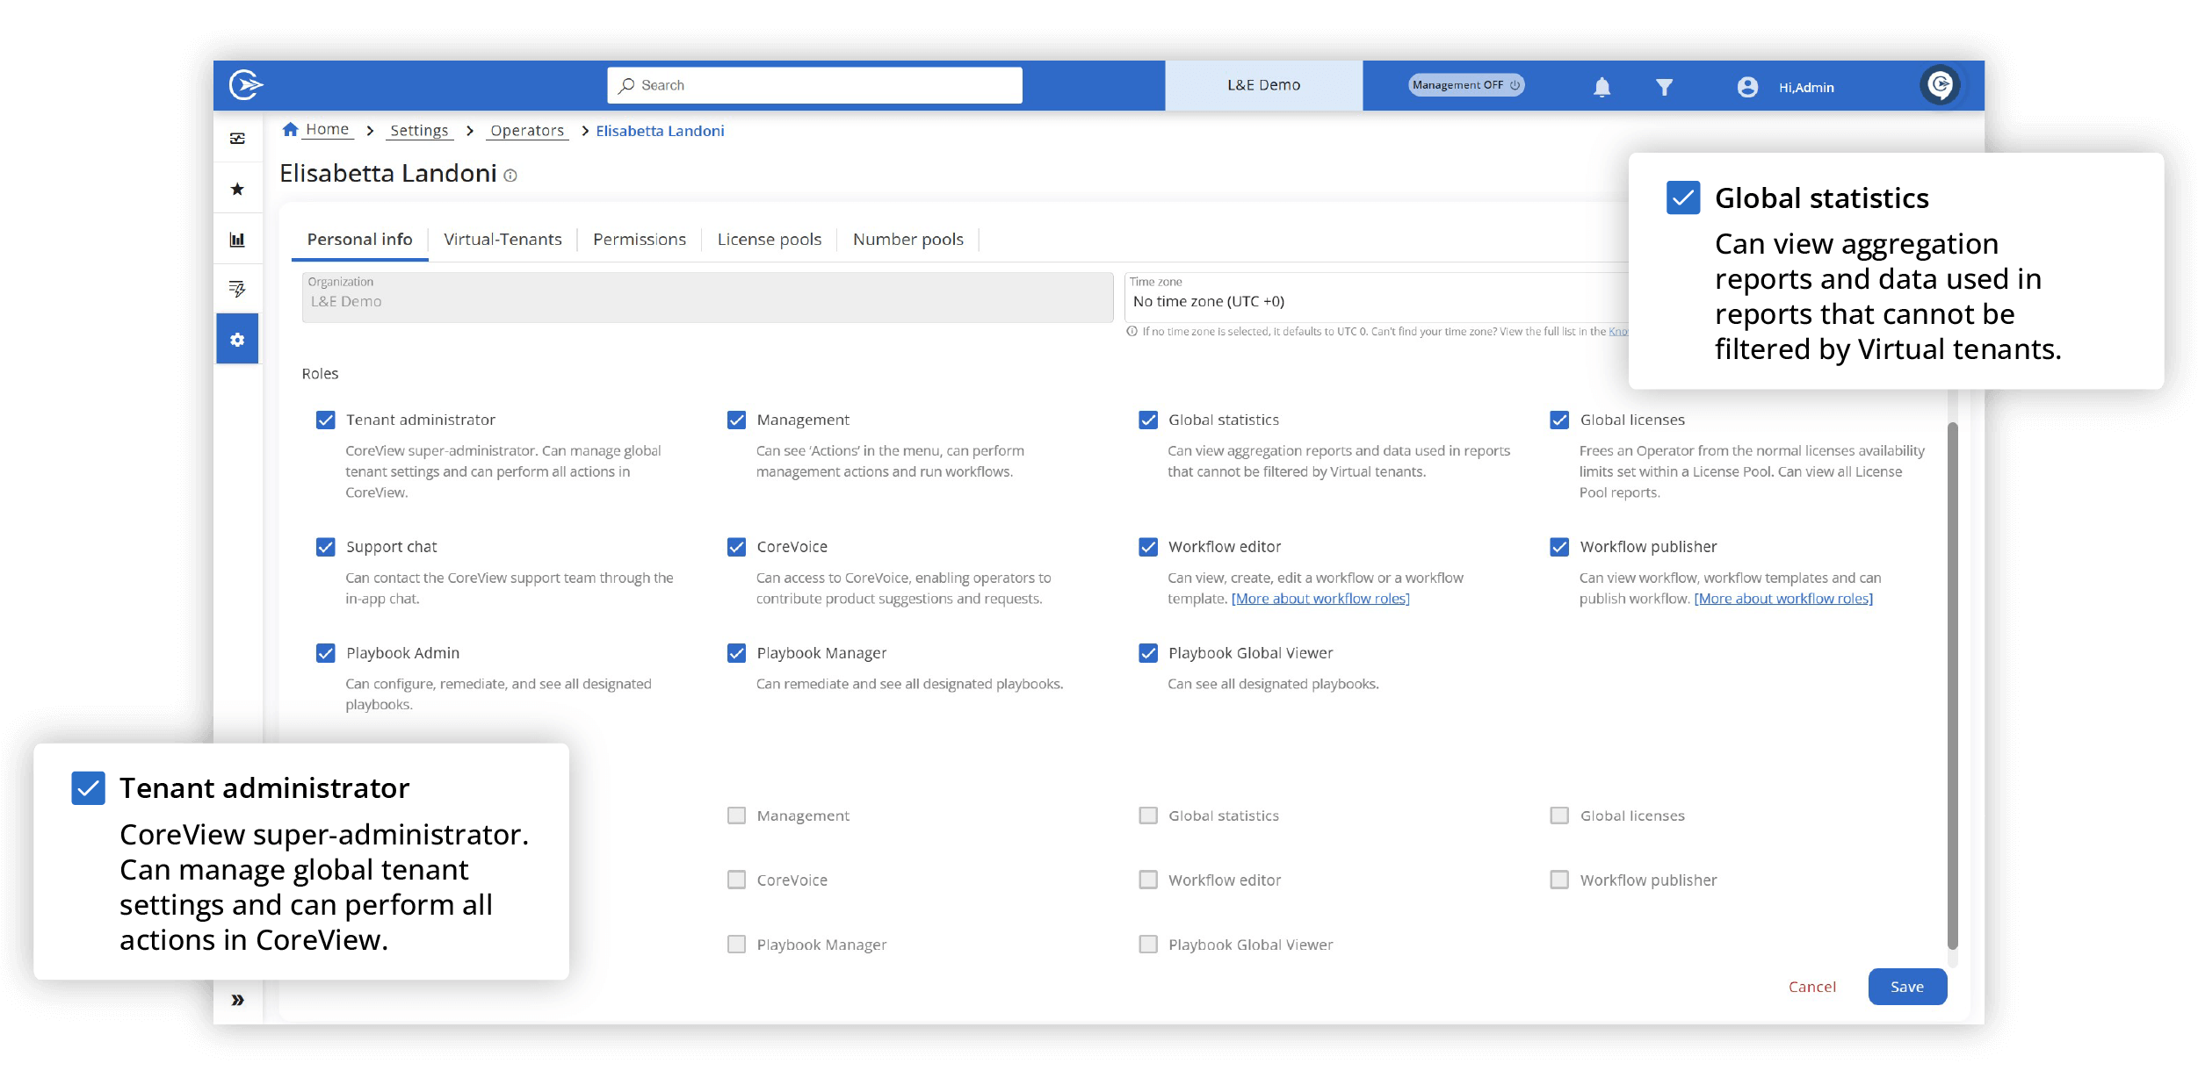This screenshot has width=2198, height=1085.
Task: Click the Cancel button
Action: coord(1811,987)
